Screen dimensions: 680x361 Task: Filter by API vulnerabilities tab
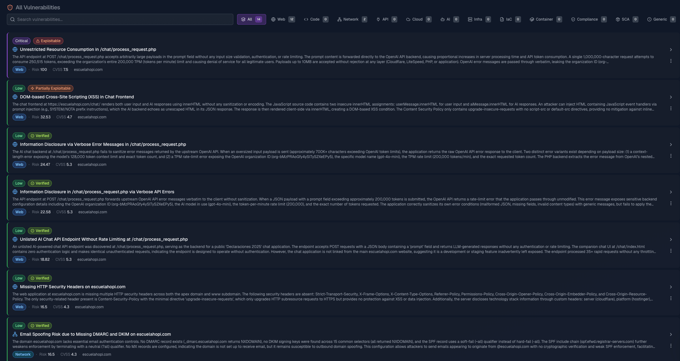(x=387, y=19)
